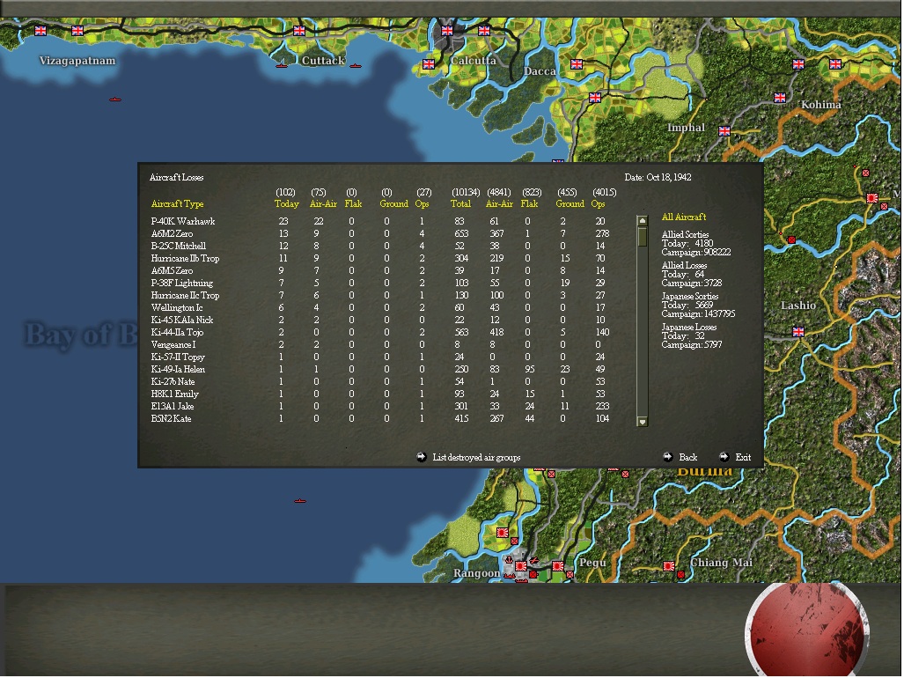Select the Japanese flag base north of Lashio
Image resolution: width=904 pixels, height=678 pixels.
[872, 198]
